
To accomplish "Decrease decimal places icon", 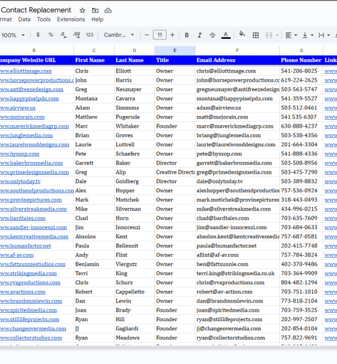I will (64, 35).
